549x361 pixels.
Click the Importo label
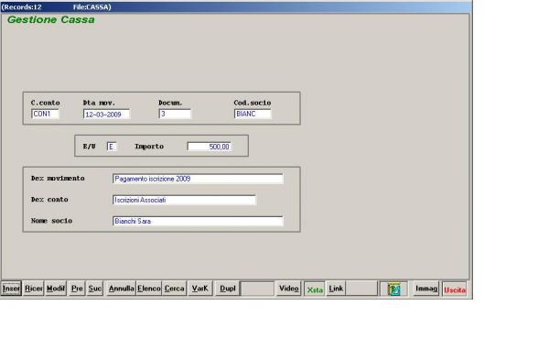[149, 147]
